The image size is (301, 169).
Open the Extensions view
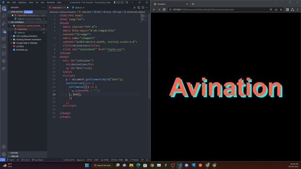coord(4,38)
